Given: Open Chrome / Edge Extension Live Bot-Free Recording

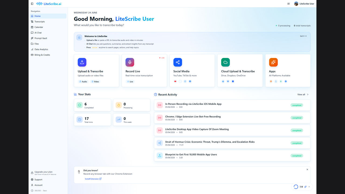Looking at the screenshot, I should point(232,118).
